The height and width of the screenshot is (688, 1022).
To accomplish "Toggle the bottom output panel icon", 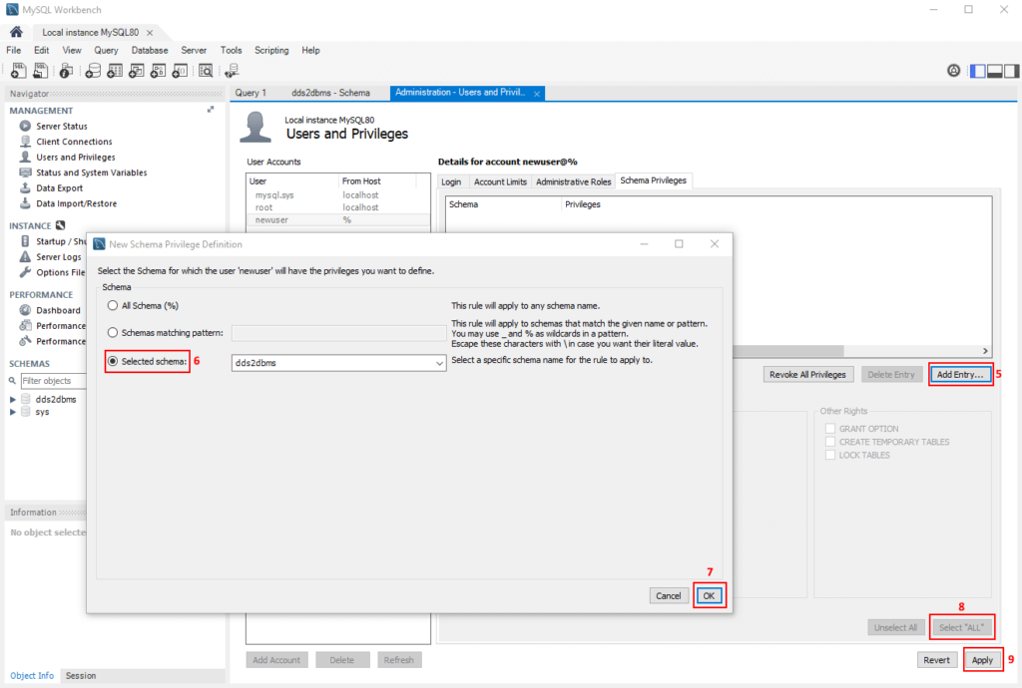I will (995, 71).
